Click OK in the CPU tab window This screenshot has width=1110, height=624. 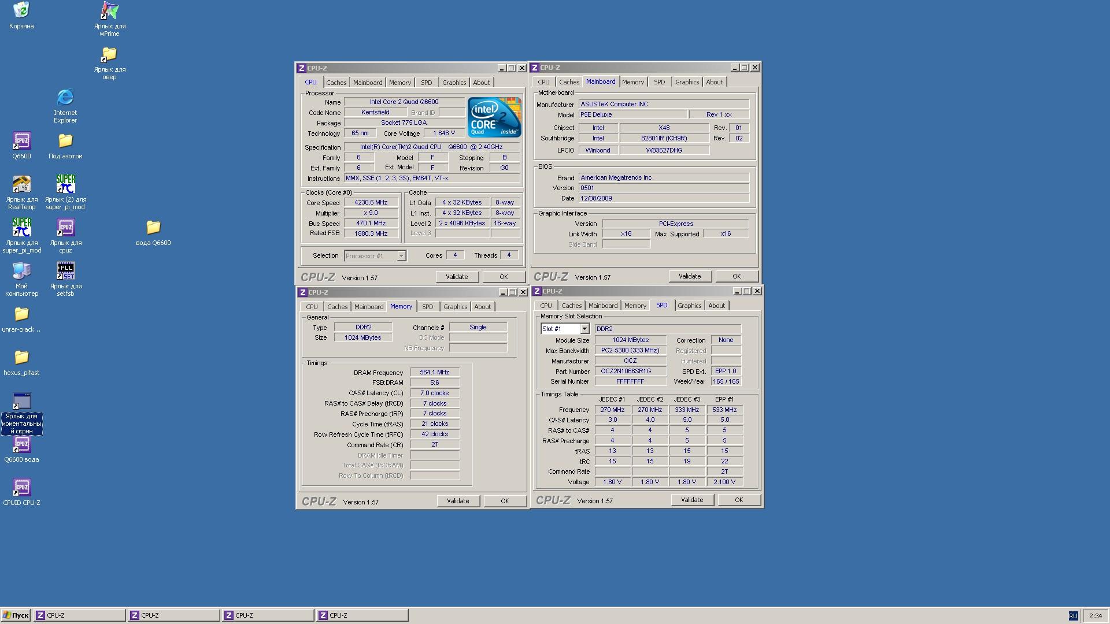point(504,277)
